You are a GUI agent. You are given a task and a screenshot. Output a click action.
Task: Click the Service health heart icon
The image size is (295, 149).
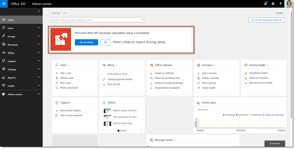point(246,65)
